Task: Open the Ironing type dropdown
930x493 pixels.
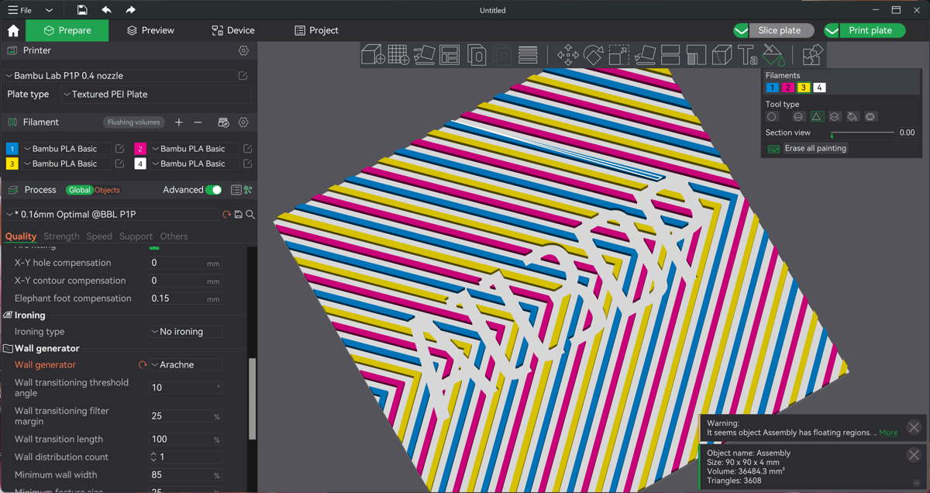Action: tap(185, 332)
